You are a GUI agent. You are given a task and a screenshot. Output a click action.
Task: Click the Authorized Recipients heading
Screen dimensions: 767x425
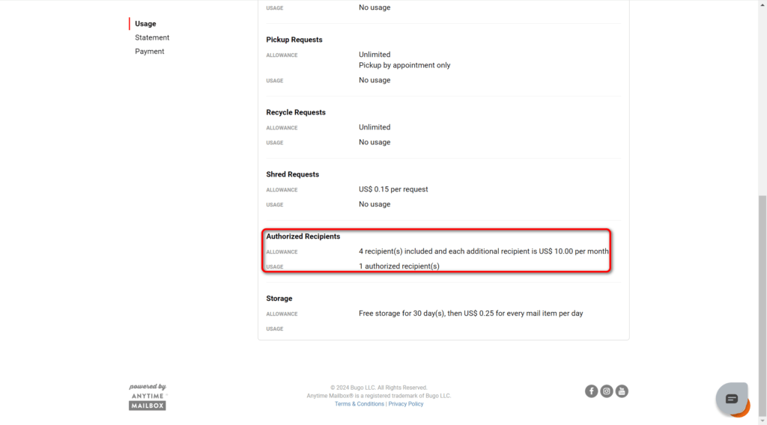[x=303, y=236]
